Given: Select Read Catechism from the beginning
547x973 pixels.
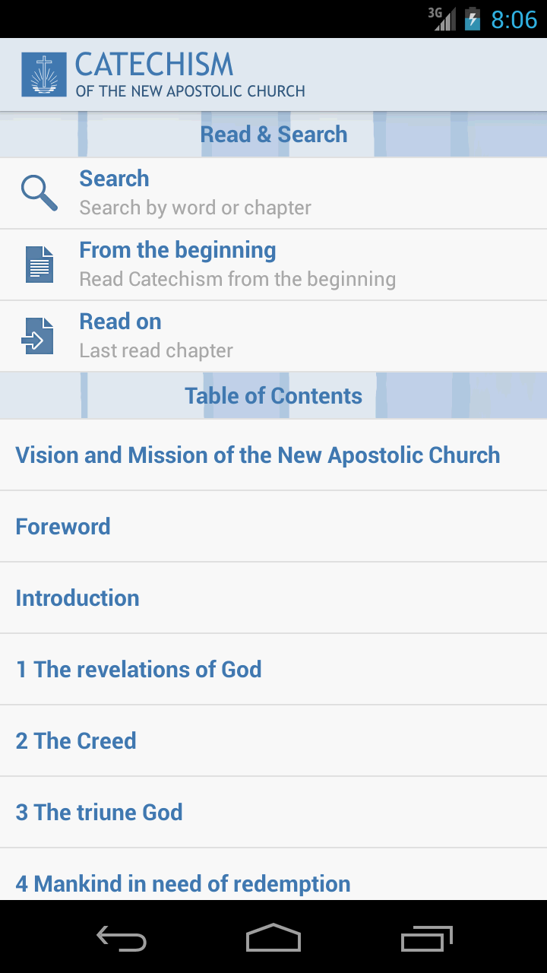Looking at the screenshot, I should coord(273,265).
